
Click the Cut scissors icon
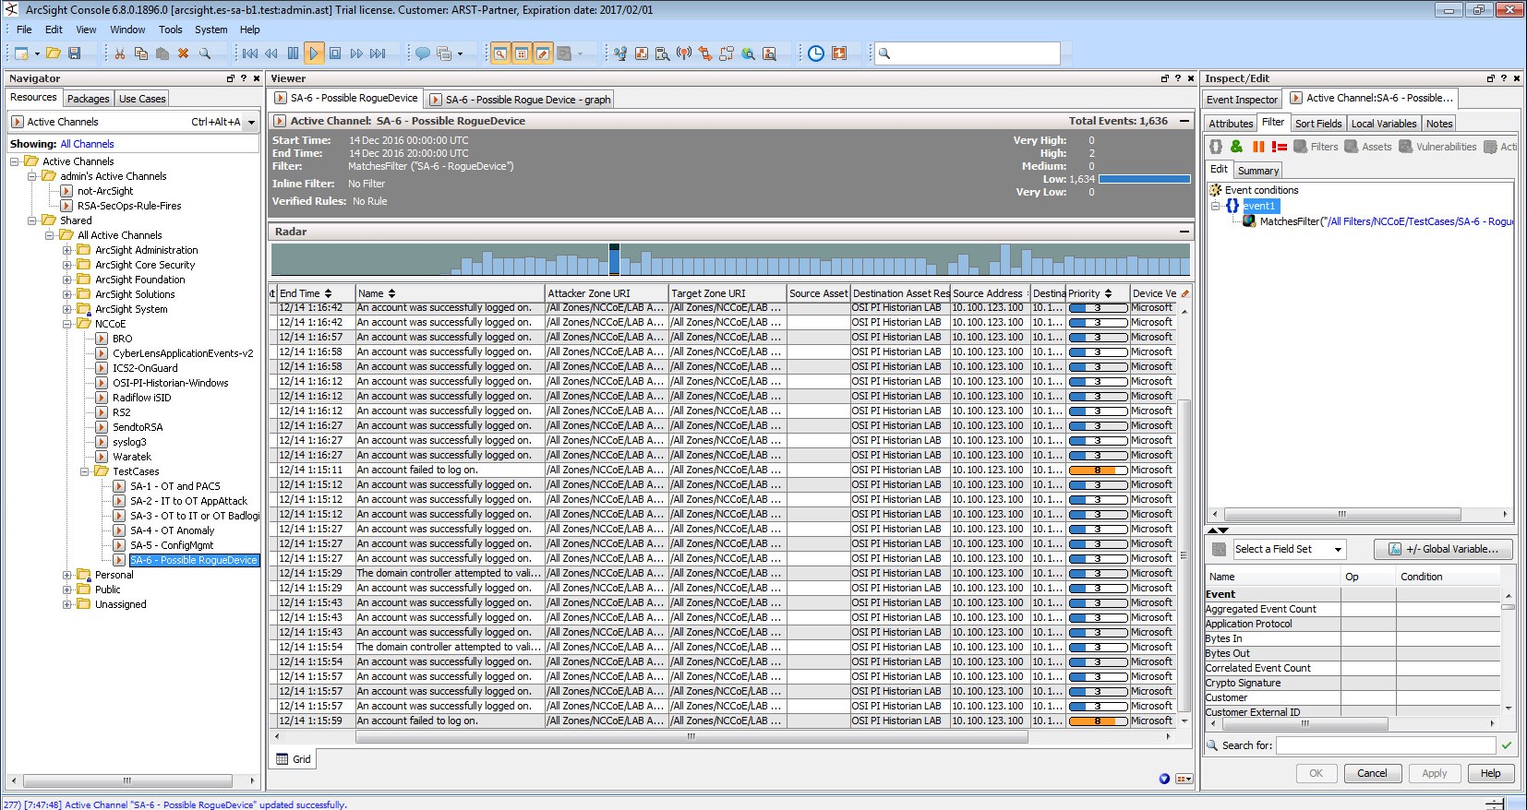coord(120,54)
